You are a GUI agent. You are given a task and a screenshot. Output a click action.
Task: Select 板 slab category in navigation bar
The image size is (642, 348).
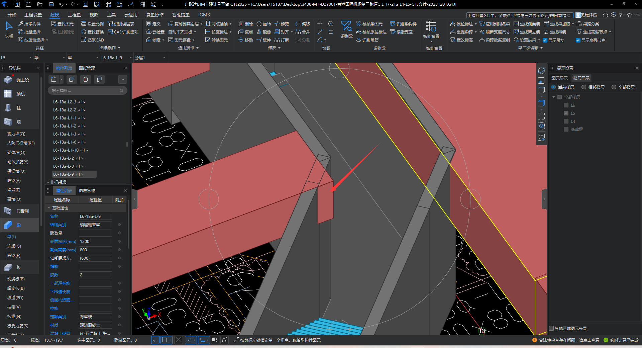click(x=19, y=267)
